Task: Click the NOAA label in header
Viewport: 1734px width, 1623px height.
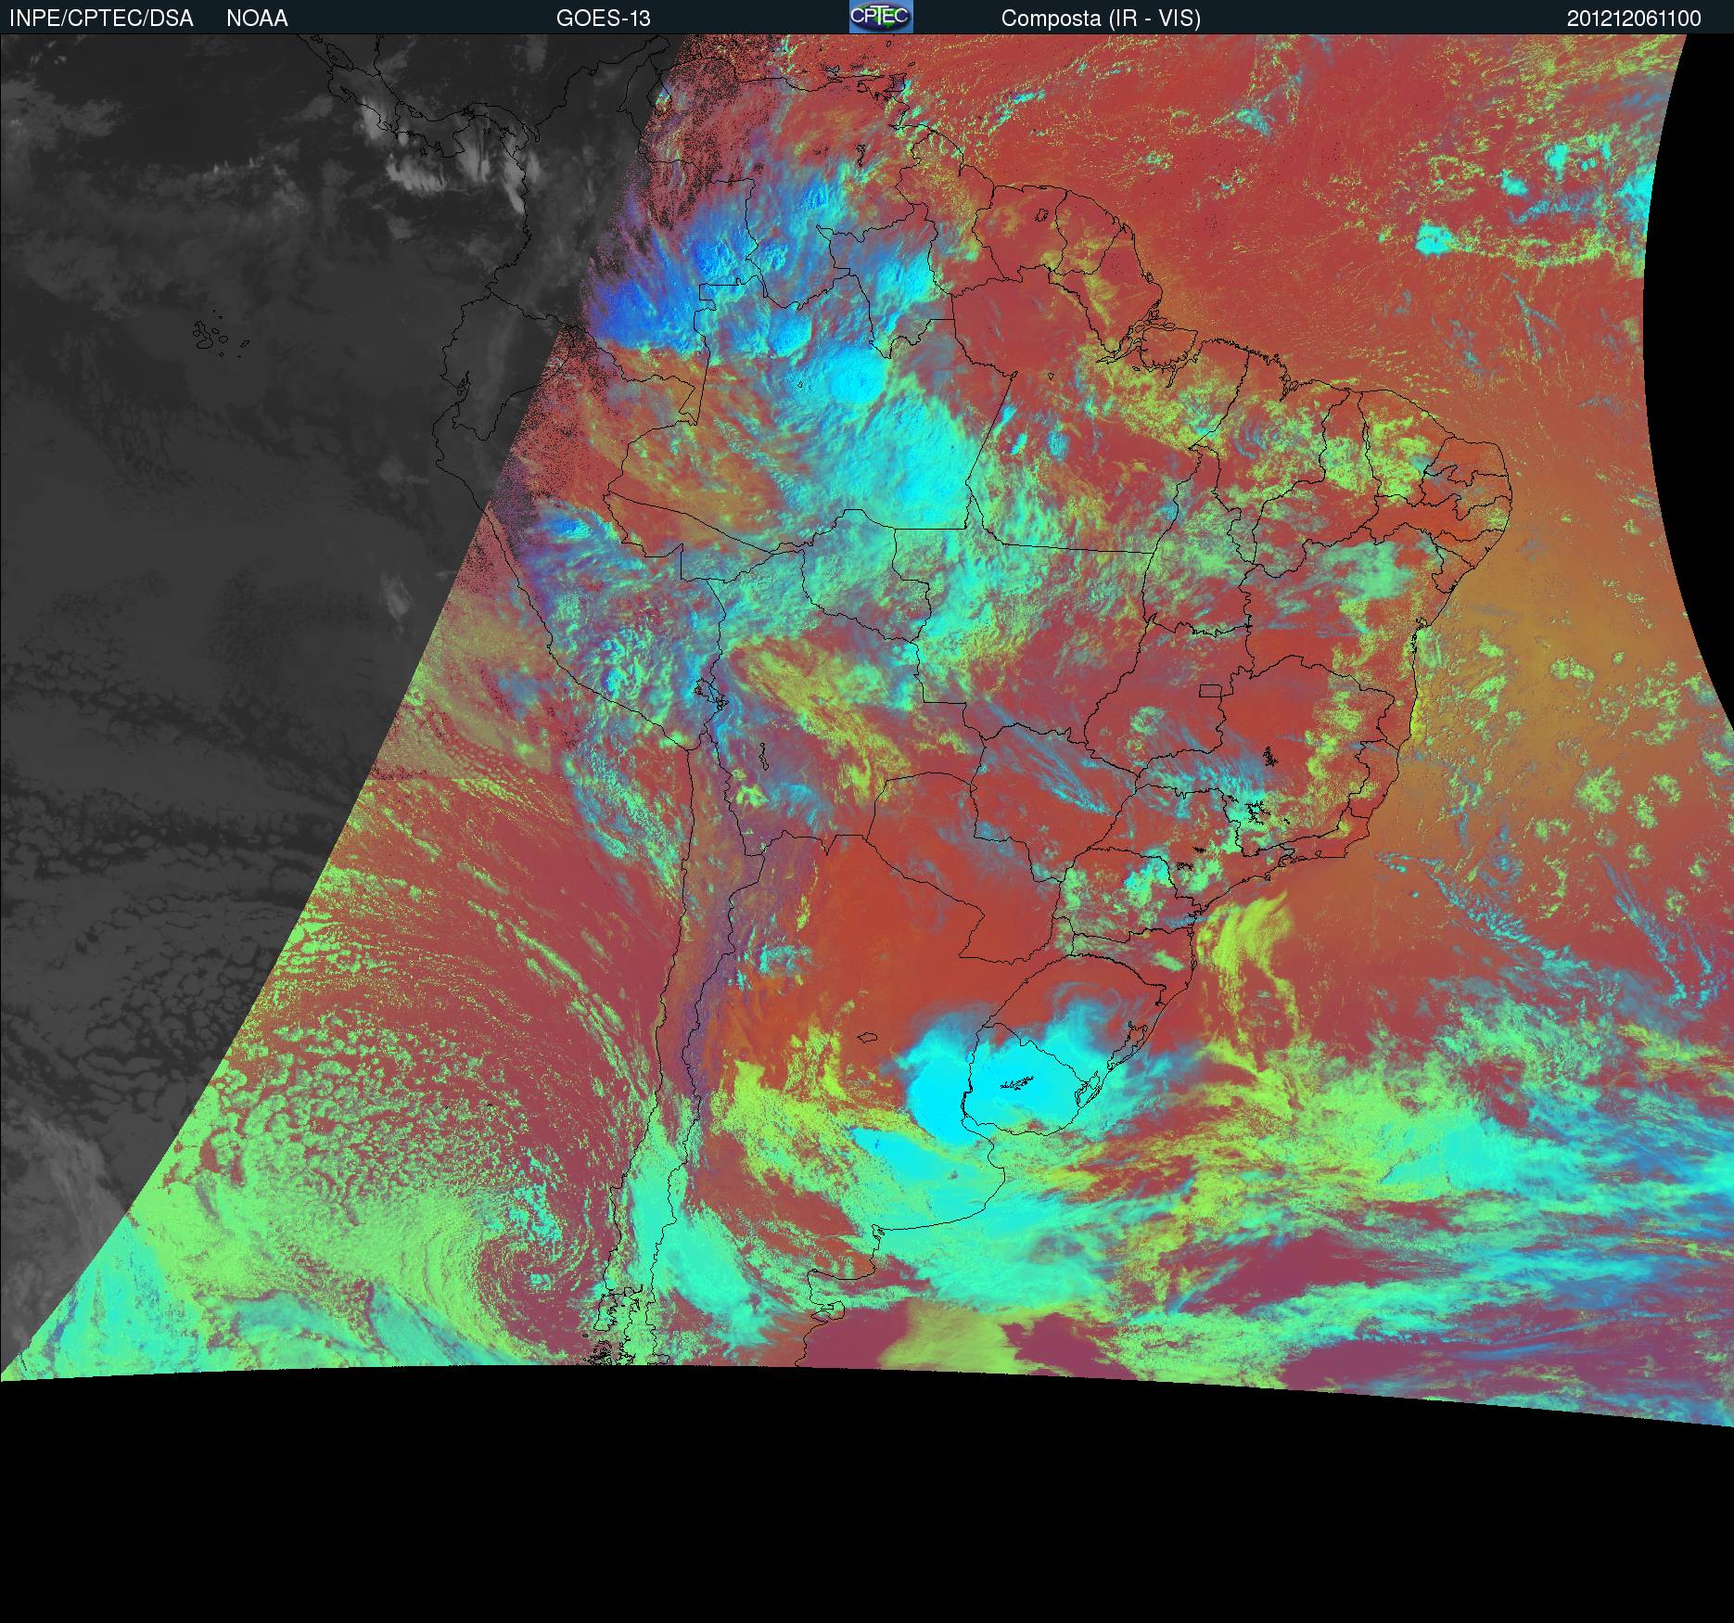Action: (257, 19)
